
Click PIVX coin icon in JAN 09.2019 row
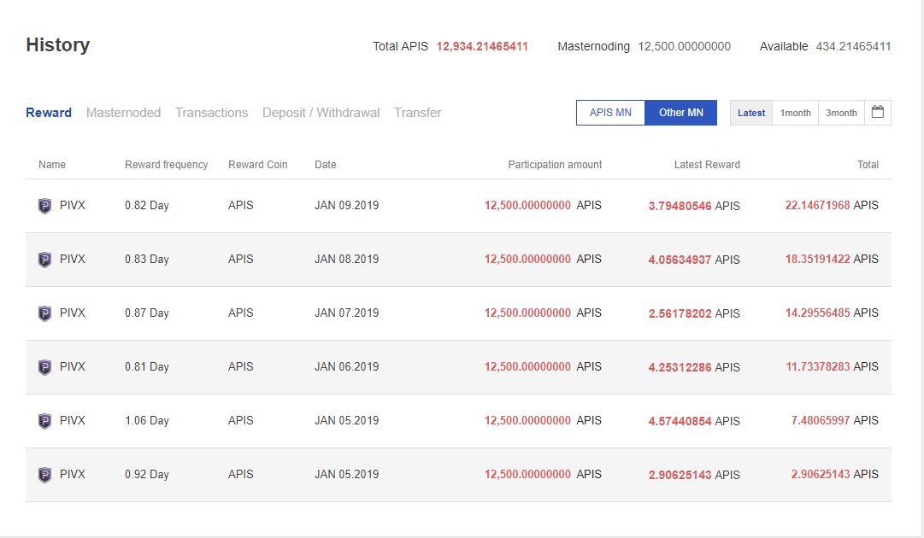45,206
